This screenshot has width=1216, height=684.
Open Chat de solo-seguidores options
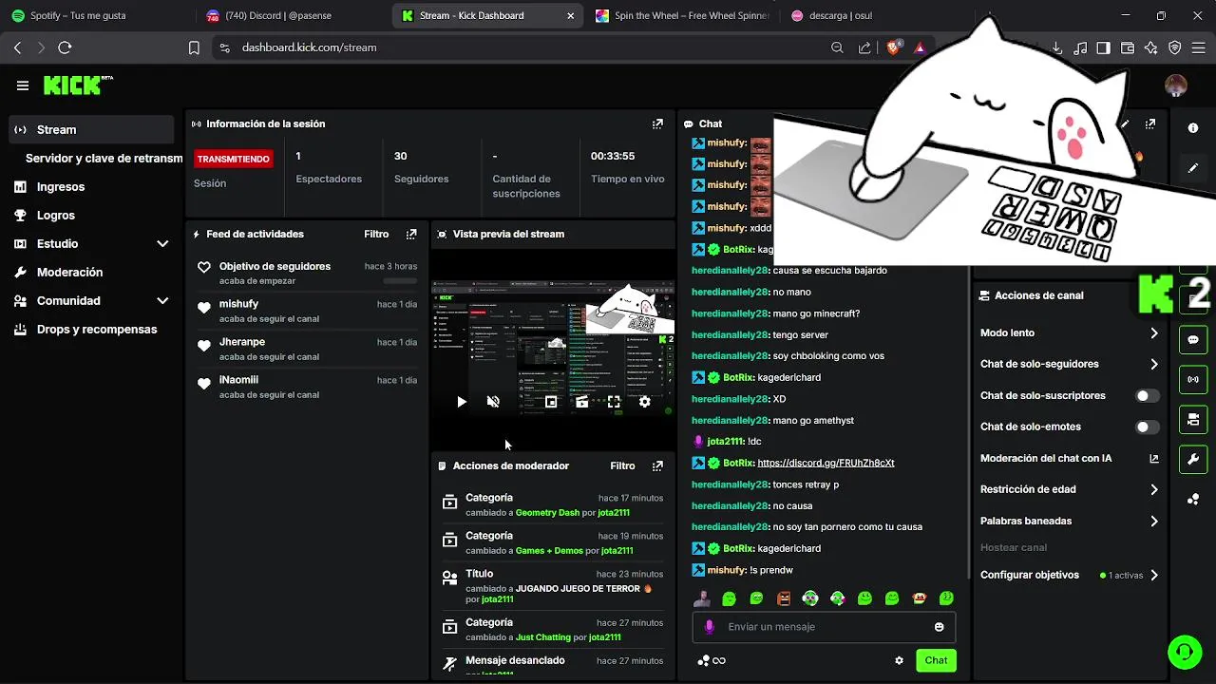click(x=1070, y=364)
